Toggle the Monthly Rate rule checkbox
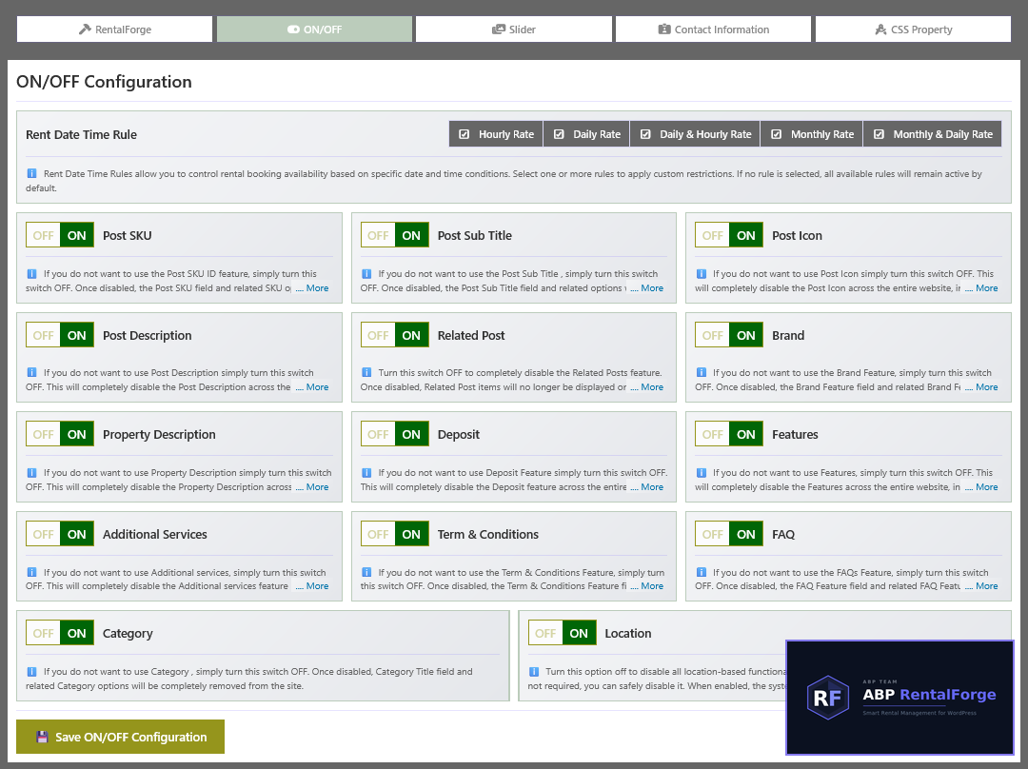Image resolution: width=1028 pixels, height=769 pixels. pyautogui.click(x=777, y=134)
